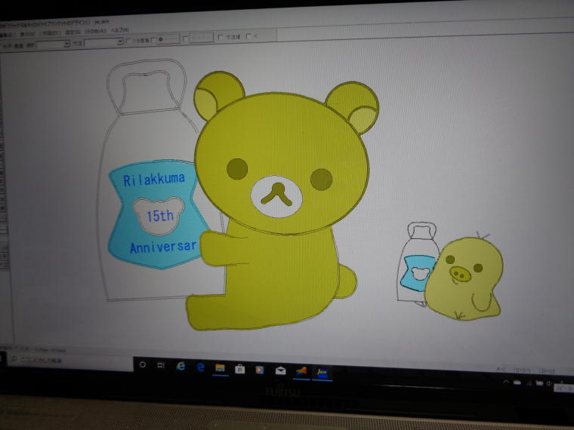Open the OneDrive cloud tray icon

pyautogui.click(x=517, y=382)
